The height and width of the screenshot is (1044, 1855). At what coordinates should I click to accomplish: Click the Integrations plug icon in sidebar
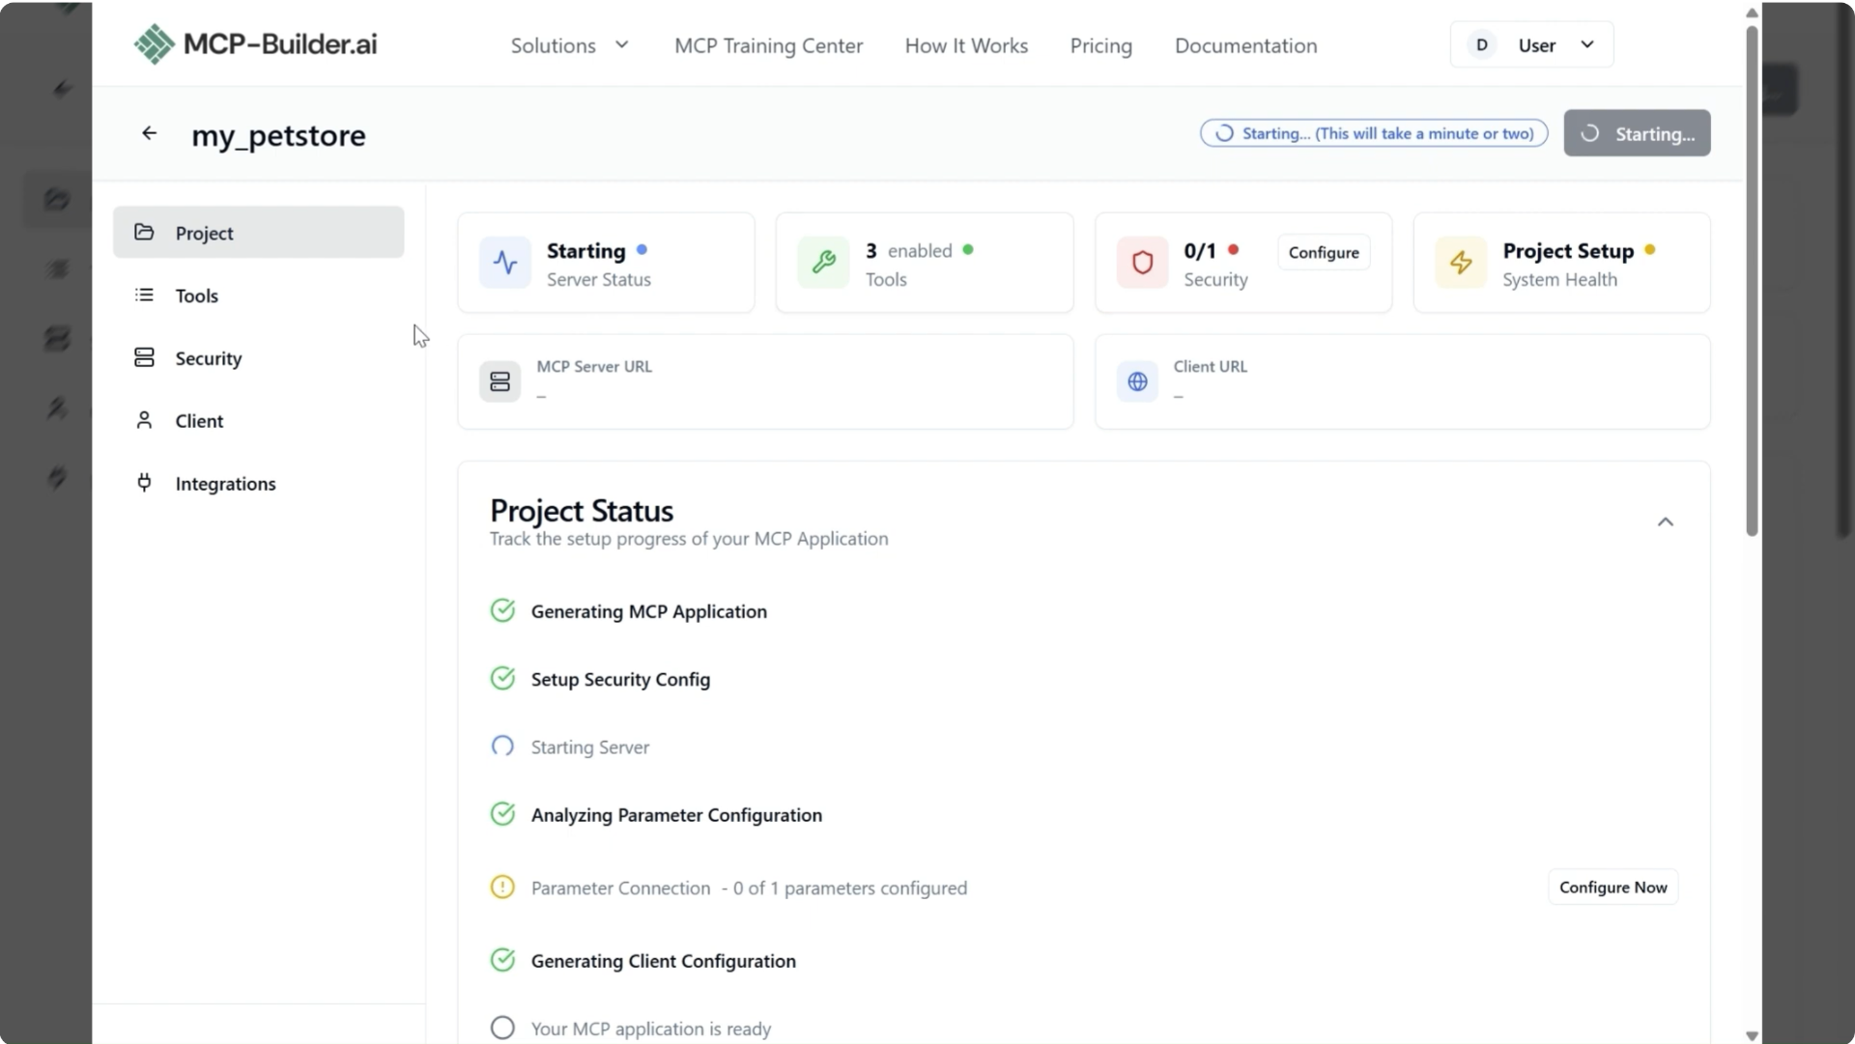click(143, 483)
